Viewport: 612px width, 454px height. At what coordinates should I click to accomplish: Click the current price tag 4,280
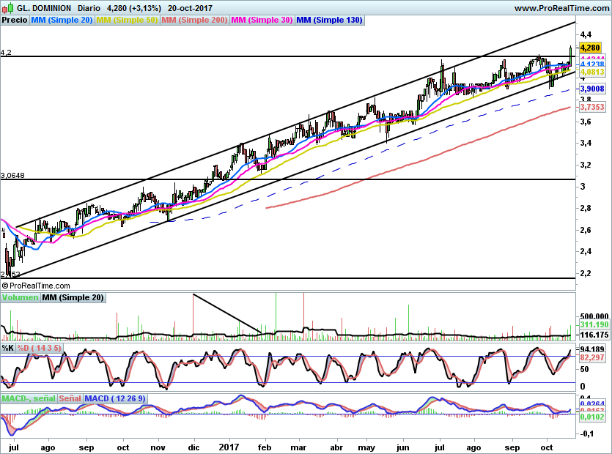pyautogui.click(x=590, y=48)
